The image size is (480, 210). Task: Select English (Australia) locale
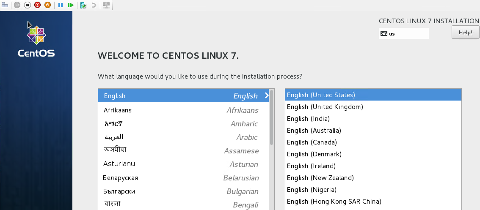click(373, 131)
